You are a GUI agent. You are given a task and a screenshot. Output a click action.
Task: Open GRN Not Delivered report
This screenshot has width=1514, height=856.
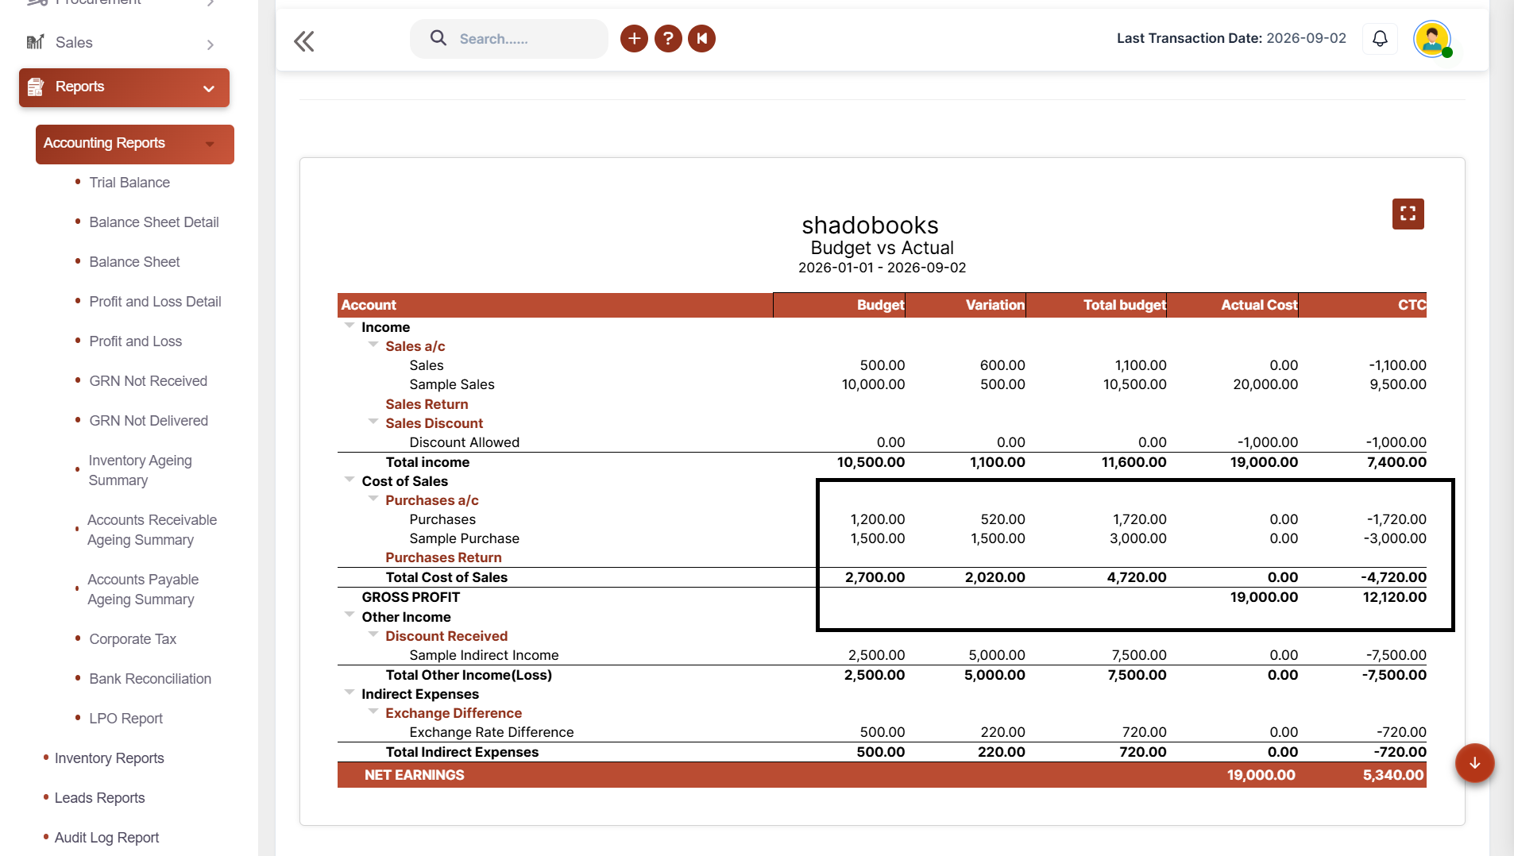(149, 421)
